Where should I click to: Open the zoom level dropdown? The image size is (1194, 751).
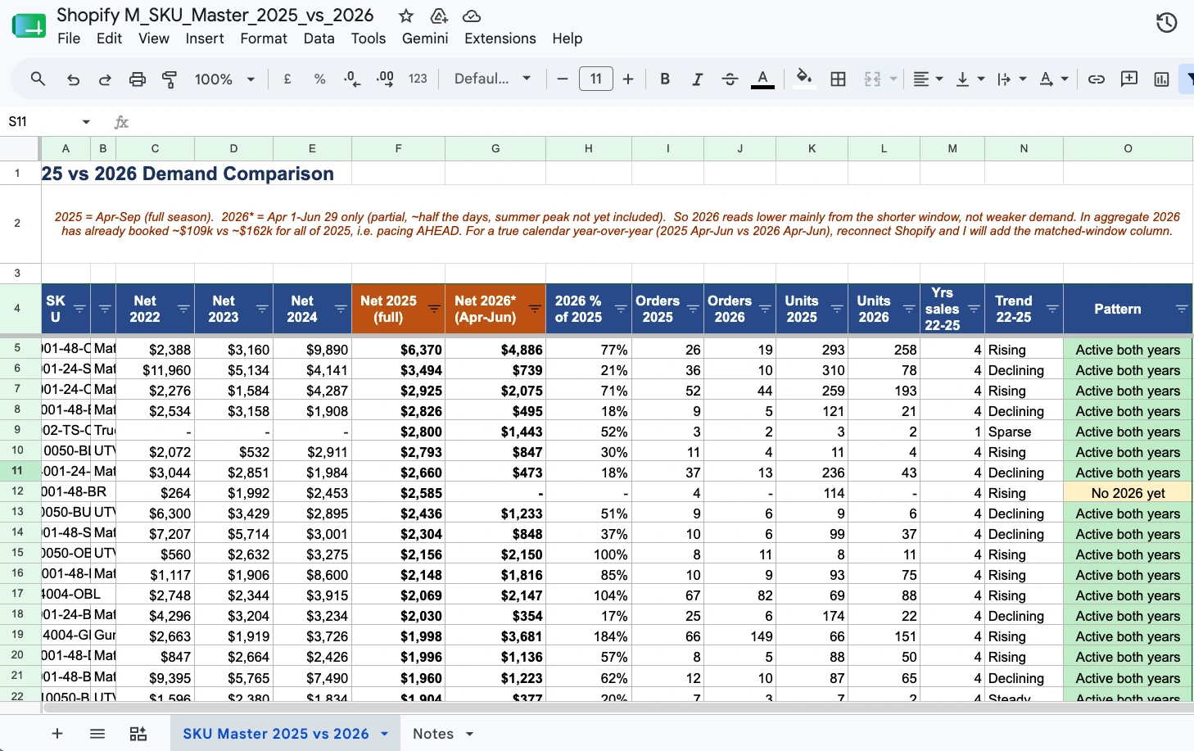[x=224, y=79]
